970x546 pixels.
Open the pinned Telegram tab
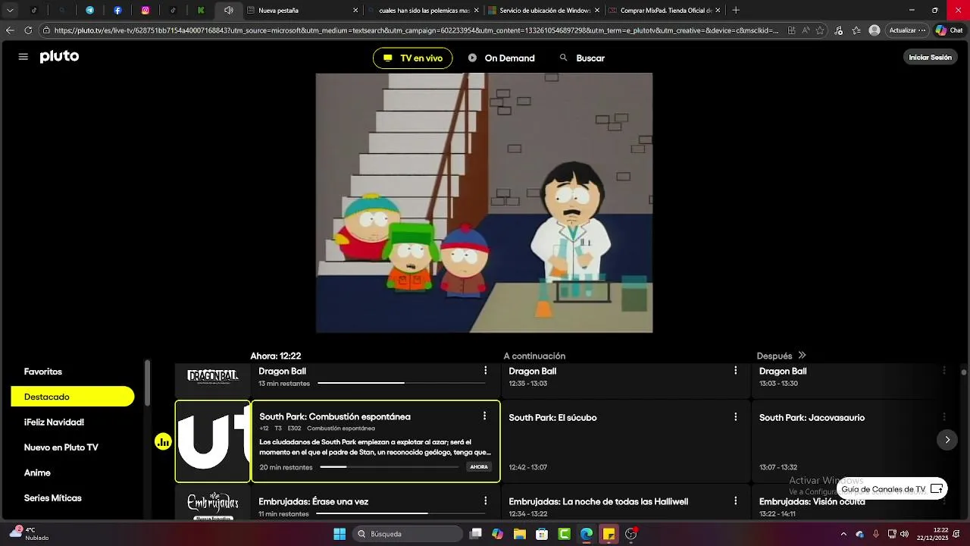(x=90, y=11)
